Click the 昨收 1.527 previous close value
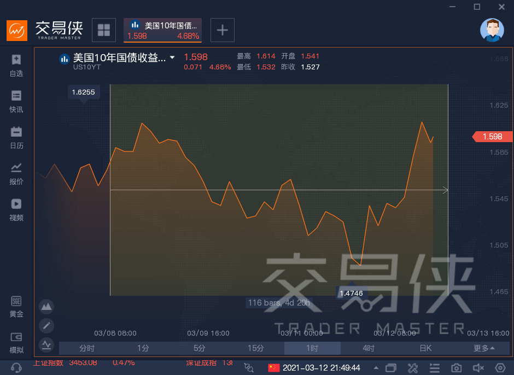The image size is (514, 375). pos(310,67)
